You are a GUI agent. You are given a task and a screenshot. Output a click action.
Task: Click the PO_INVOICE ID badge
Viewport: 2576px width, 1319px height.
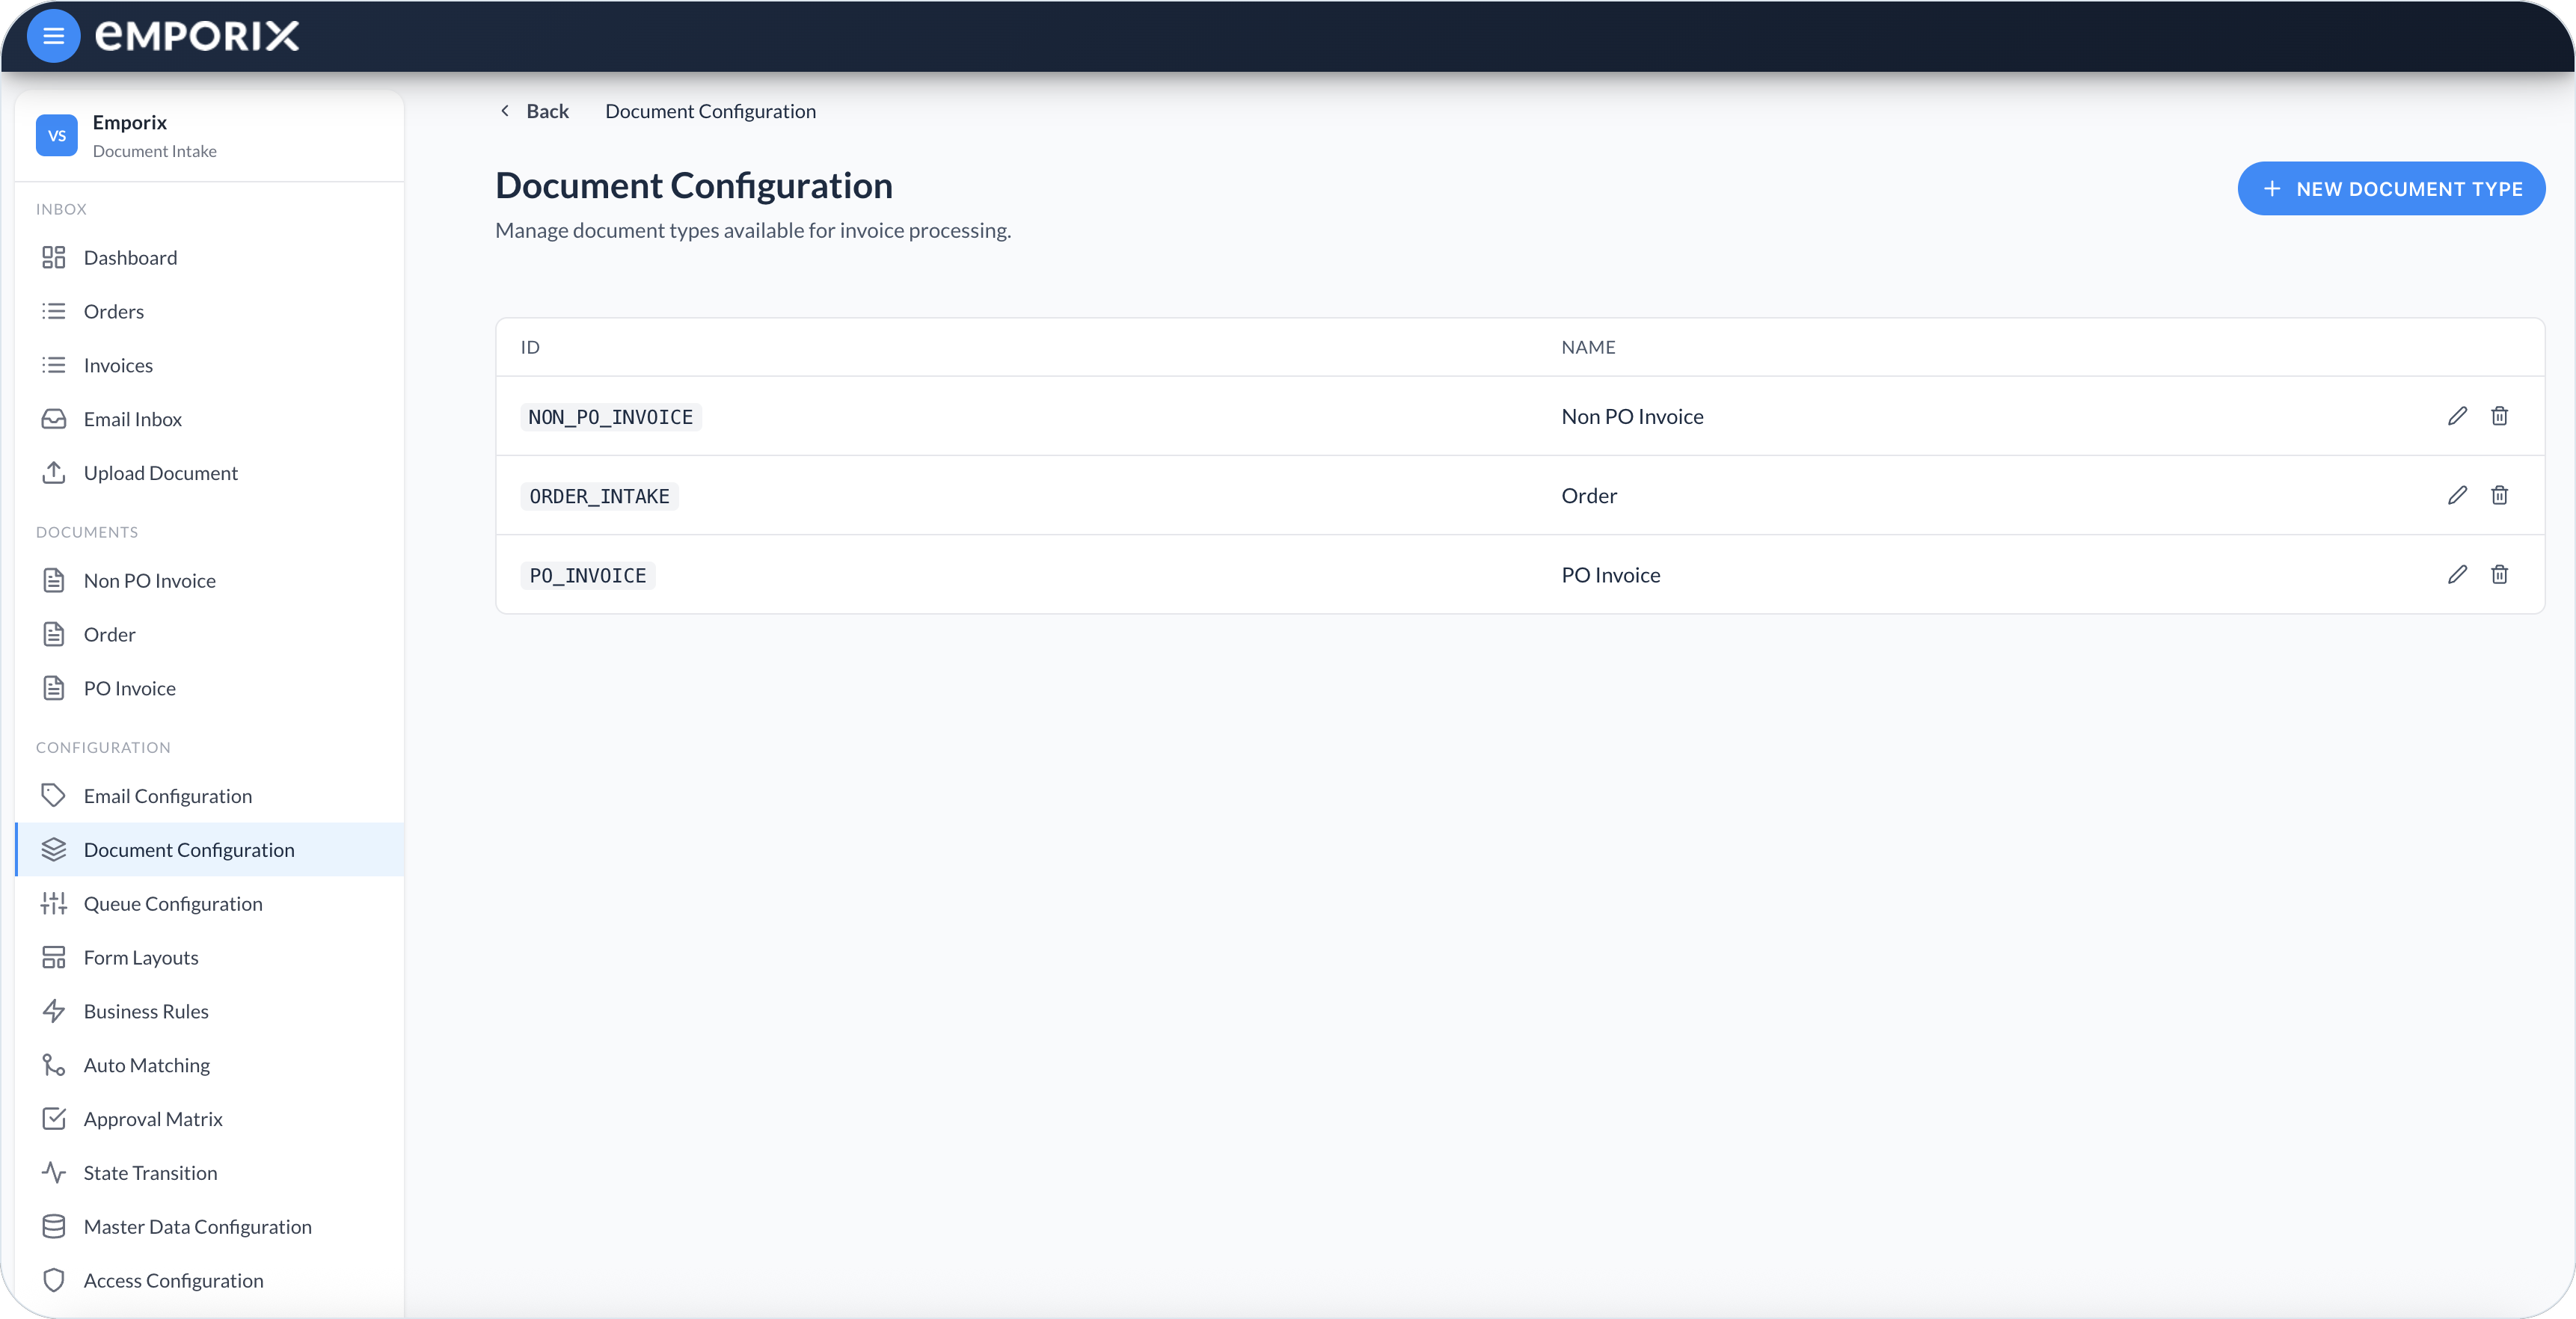588,575
